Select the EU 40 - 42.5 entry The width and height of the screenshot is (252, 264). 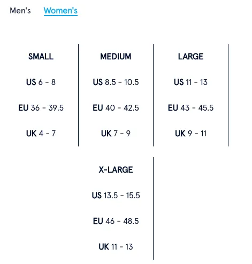point(116,108)
